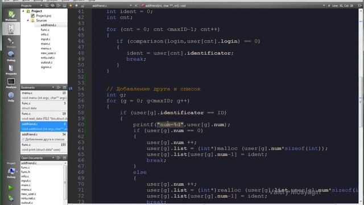
Task: Select menu.c in the project tree
Action: click(x=46, y=48)
